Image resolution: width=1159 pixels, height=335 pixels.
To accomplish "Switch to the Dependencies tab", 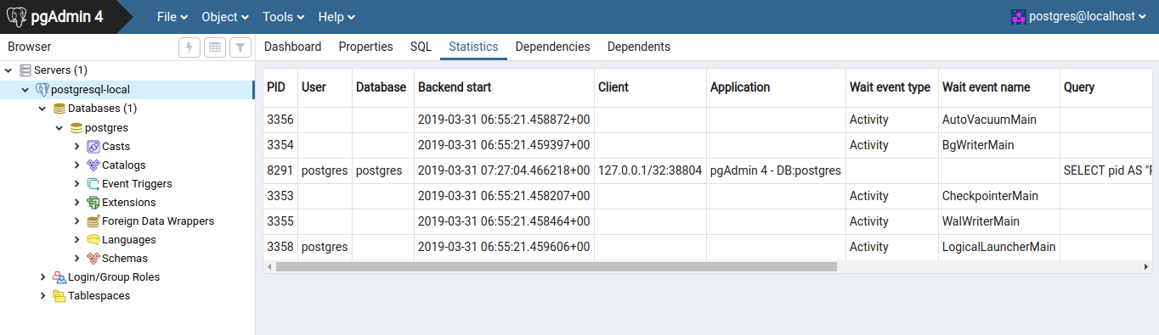I will click(x=552, y=47).
